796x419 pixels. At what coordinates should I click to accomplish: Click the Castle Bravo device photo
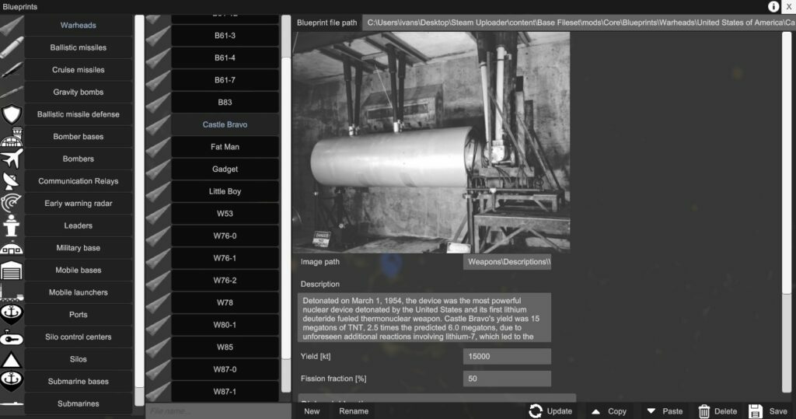click(x=431, y=142)
